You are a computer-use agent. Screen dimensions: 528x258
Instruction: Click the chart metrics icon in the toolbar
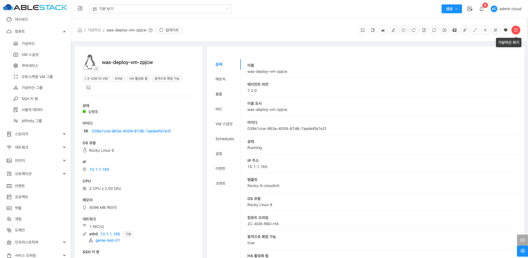383,30
